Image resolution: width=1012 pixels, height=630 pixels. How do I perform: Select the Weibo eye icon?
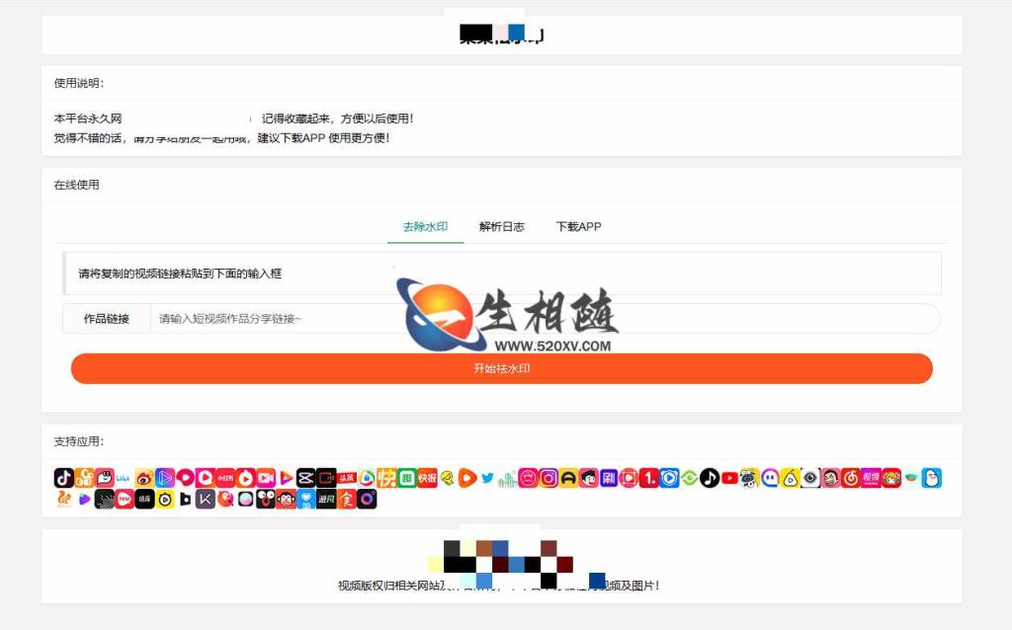pyautogui.click(x=143, y=478)
